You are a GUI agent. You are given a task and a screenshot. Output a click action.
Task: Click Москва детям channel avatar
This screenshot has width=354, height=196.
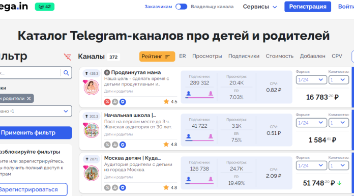(x=92, y=173)
